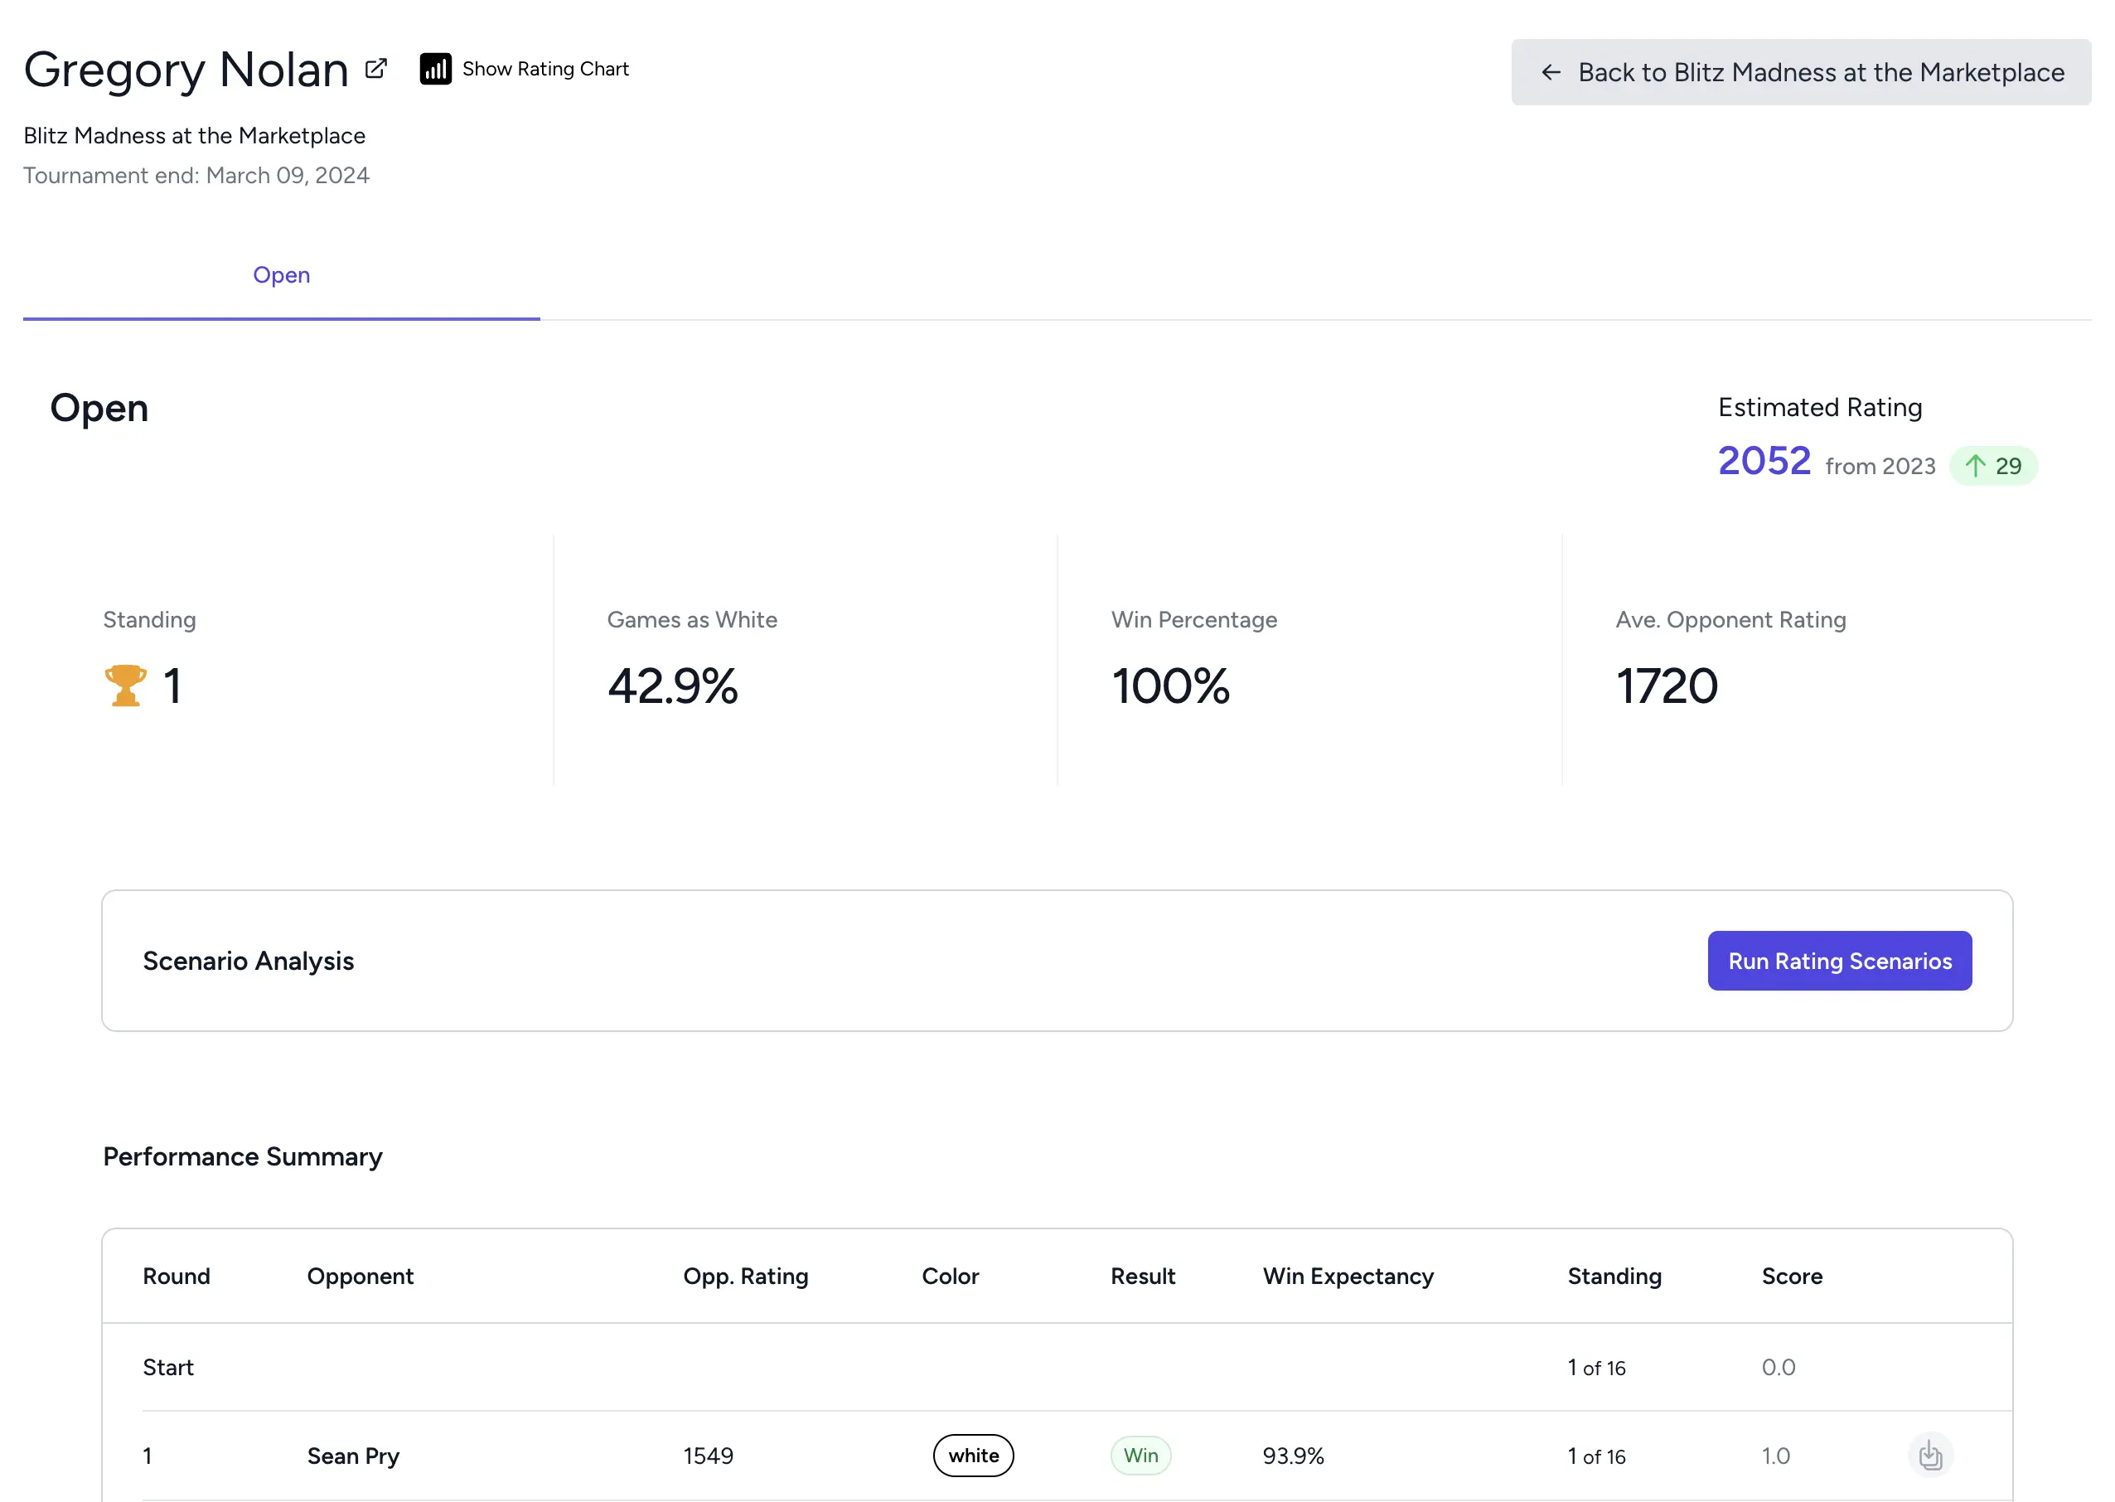Click the Color column header

[950, 1277]
